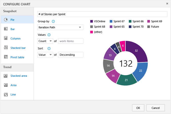Choose the Pivot table icon
Image resolution: width=171 pixels, height=114 pixels.
point(6,57)
